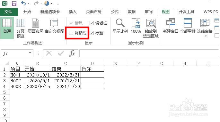Screen dimensions: 220x122
Task: Click 缩放到选定区域 zoom to selection
Action: 151,28
